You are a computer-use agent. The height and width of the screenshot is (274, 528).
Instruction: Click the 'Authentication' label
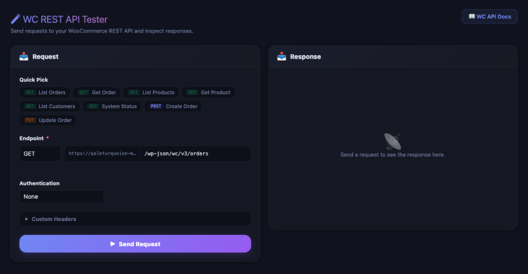[39, 183]
